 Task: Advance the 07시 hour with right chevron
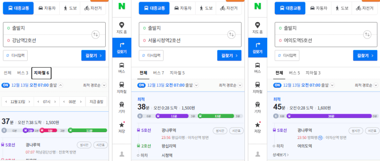pos(55,102)
